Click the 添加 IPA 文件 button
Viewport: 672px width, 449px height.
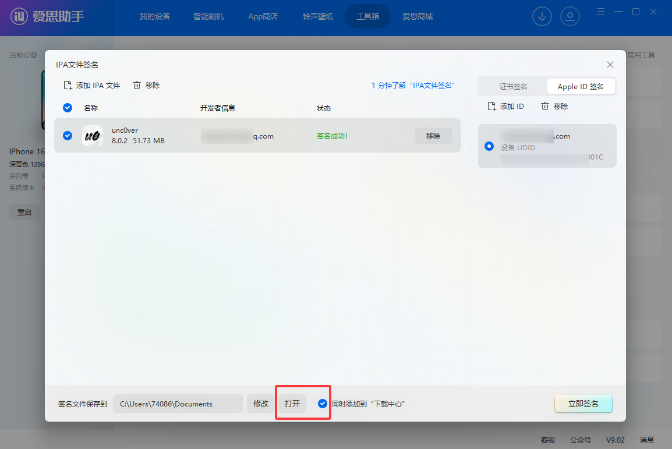[x=92, y=86]
